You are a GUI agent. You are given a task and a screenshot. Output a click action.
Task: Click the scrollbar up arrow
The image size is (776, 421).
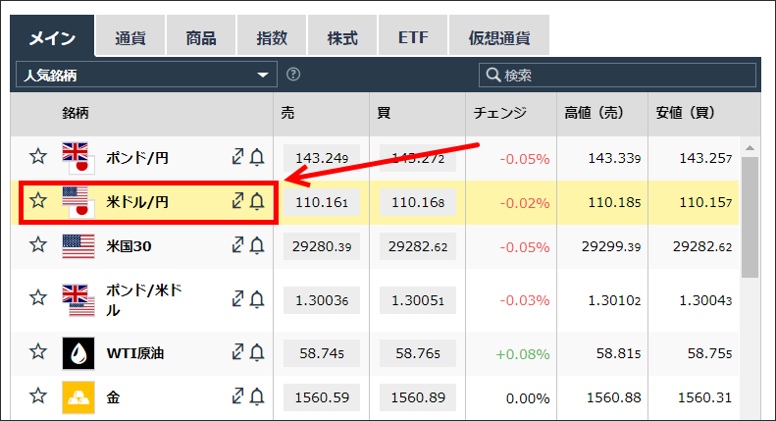point(750,147)
